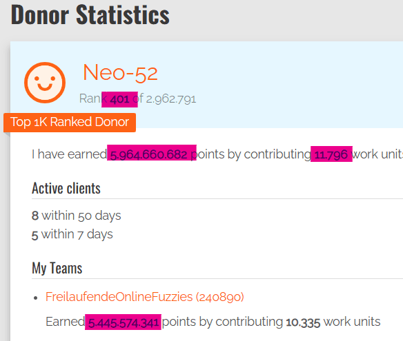Click the team points value 5.445.574.341
Image resolution: width=403 pixels, height=341 pixels.
tap(124, 322)
